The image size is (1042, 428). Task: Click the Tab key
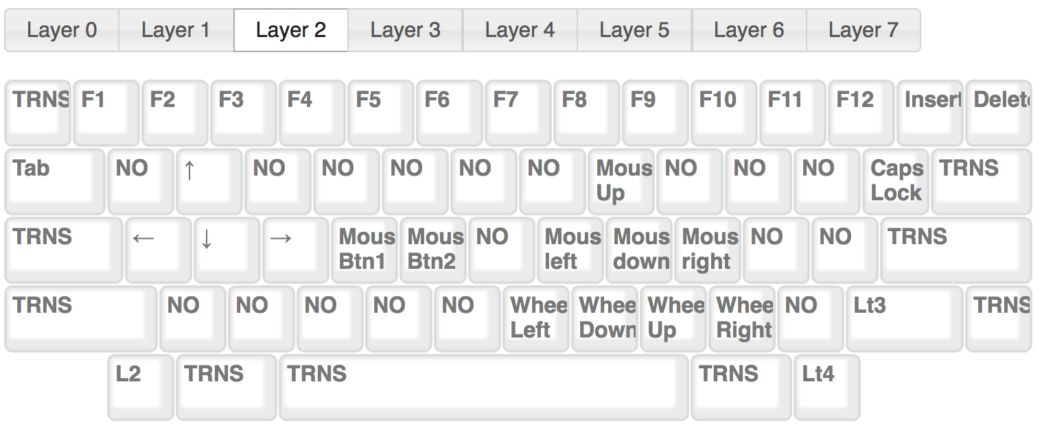coord(55,181)
